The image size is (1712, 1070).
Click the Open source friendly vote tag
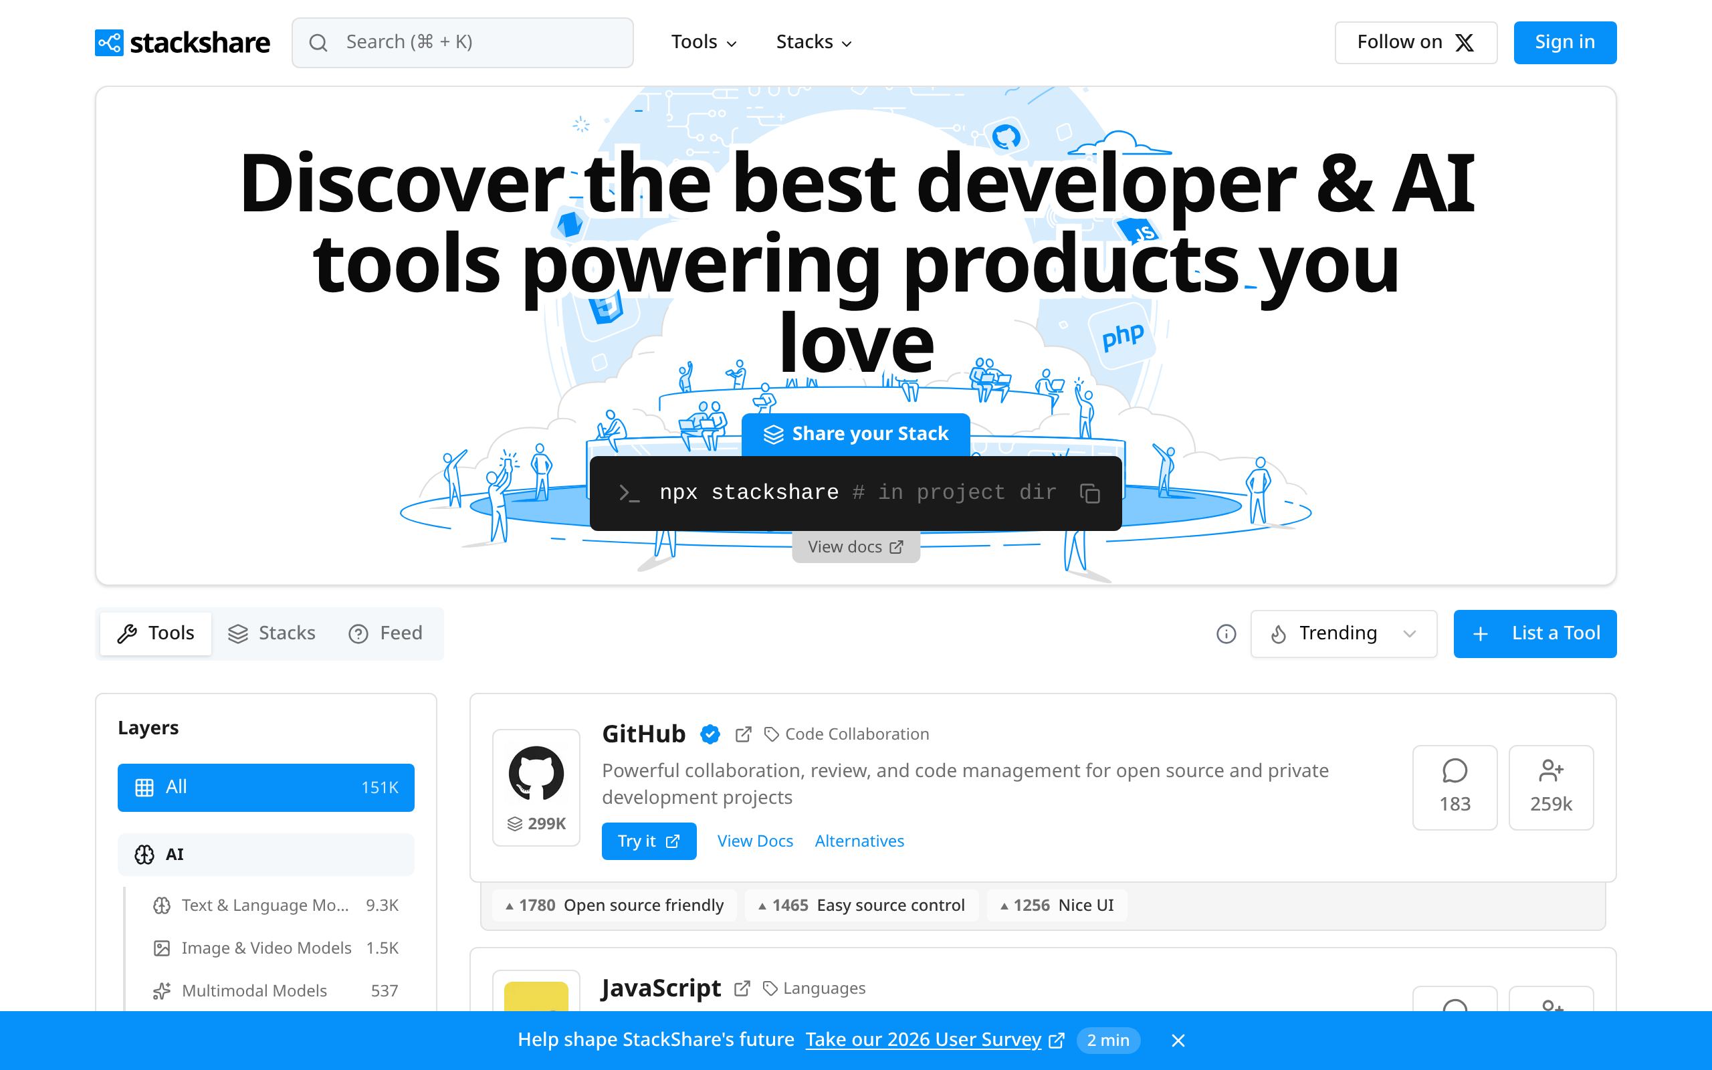pyautogui.click(x=614, y=905)
